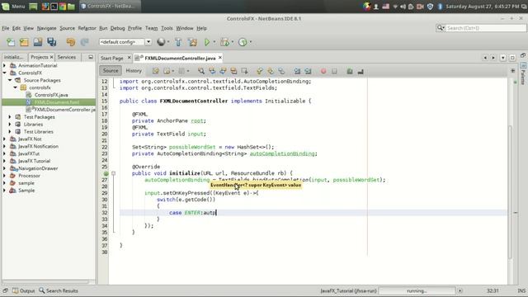The height and width of the screenshot is (297, 528).
Task: Click Find Next Occurrence editor icon
Action: [223, 71]
